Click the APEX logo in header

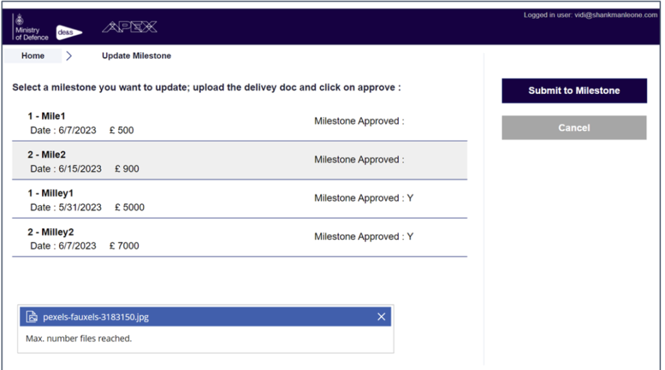point(129,27)
